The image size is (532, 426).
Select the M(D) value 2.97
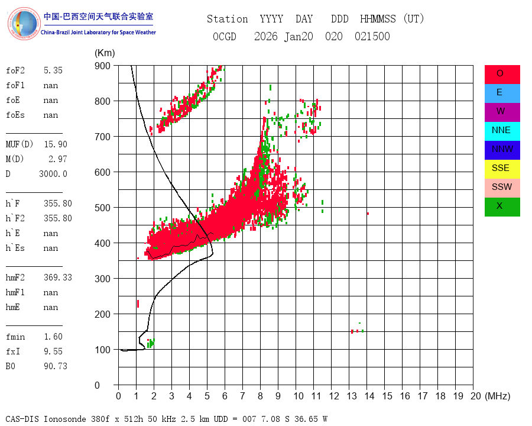(x=58, y=159)
